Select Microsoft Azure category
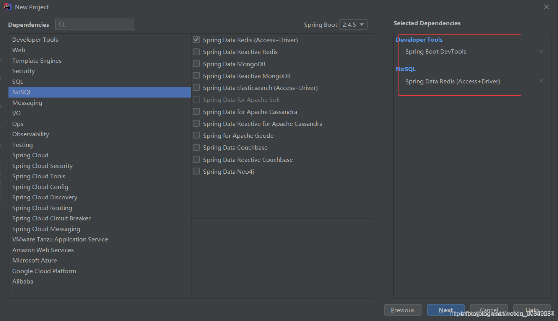The image size is (558, 321). coord(99,260)
